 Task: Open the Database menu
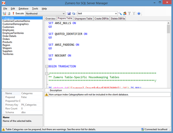(x=23, y=9)
